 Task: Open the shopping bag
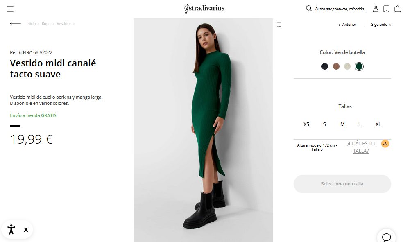[x=398, y=9]
